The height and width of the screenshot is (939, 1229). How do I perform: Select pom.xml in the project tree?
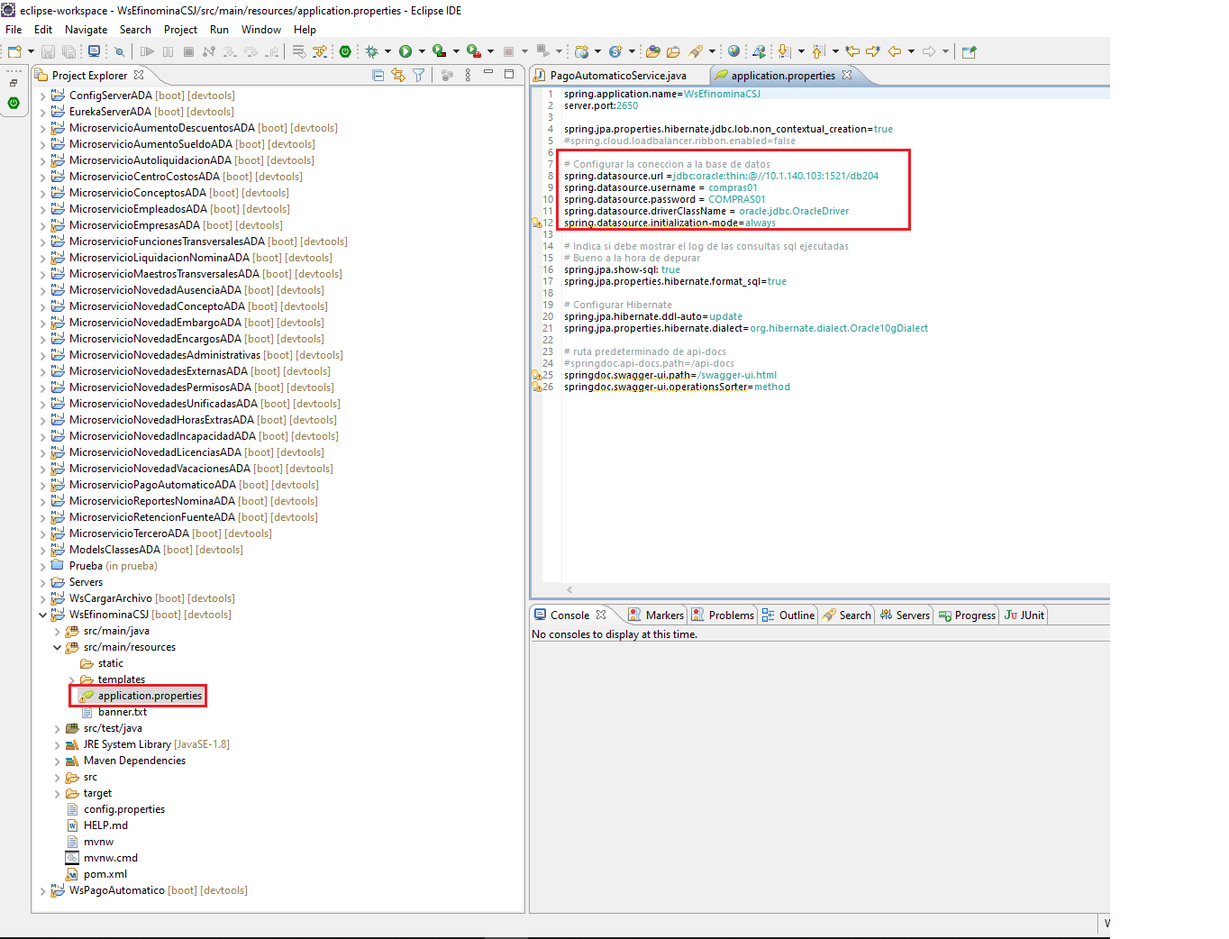click(x=105, y=874)
